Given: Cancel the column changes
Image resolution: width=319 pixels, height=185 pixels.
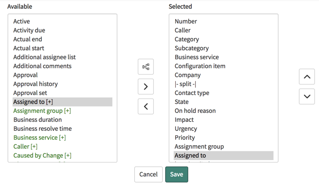Looking at the screenshot, I should [148, 174].
